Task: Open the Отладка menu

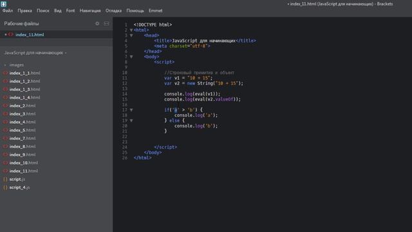Action: (x=113, y=11)
